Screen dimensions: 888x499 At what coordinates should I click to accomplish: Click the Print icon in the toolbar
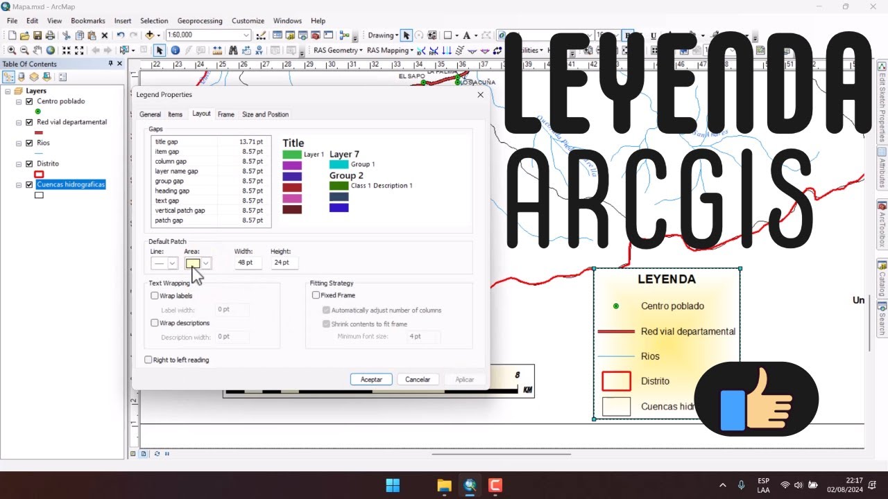click(x=50, y=35)
